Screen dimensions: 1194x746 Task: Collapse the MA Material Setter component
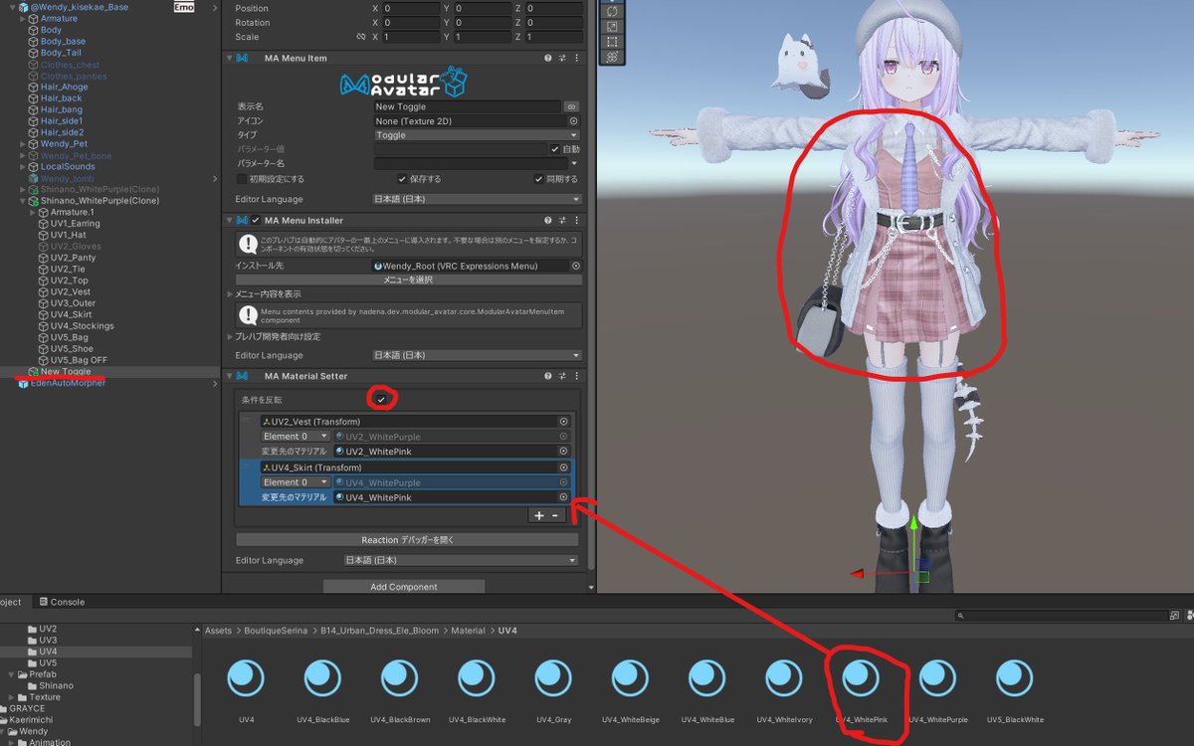231,376
